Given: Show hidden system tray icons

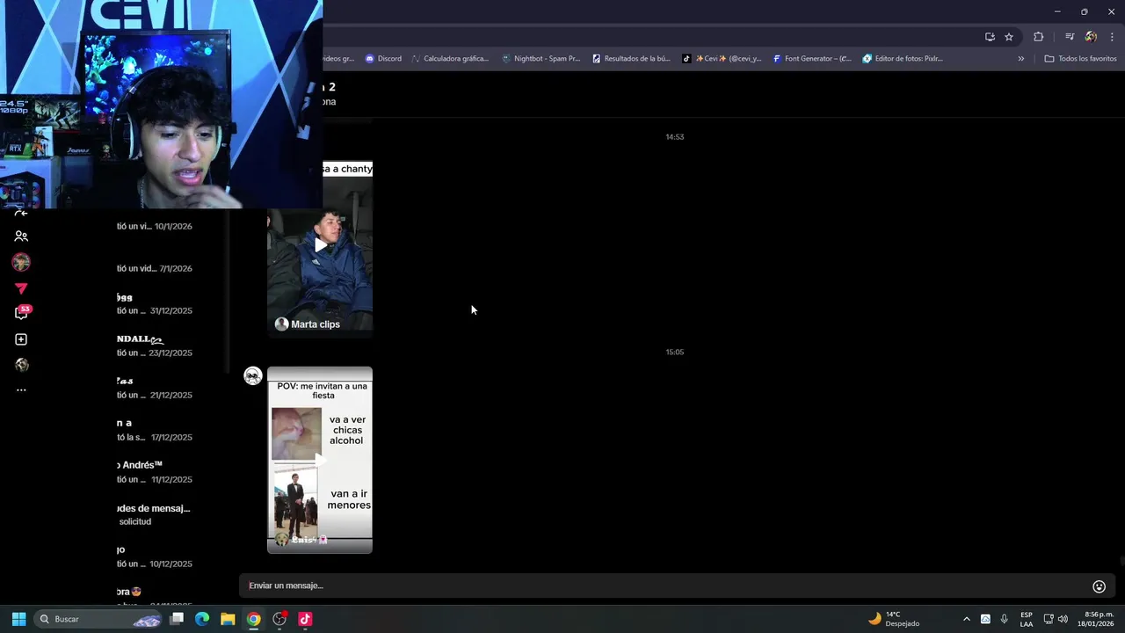Looking at the screenshot, I should tap(967, 619).
